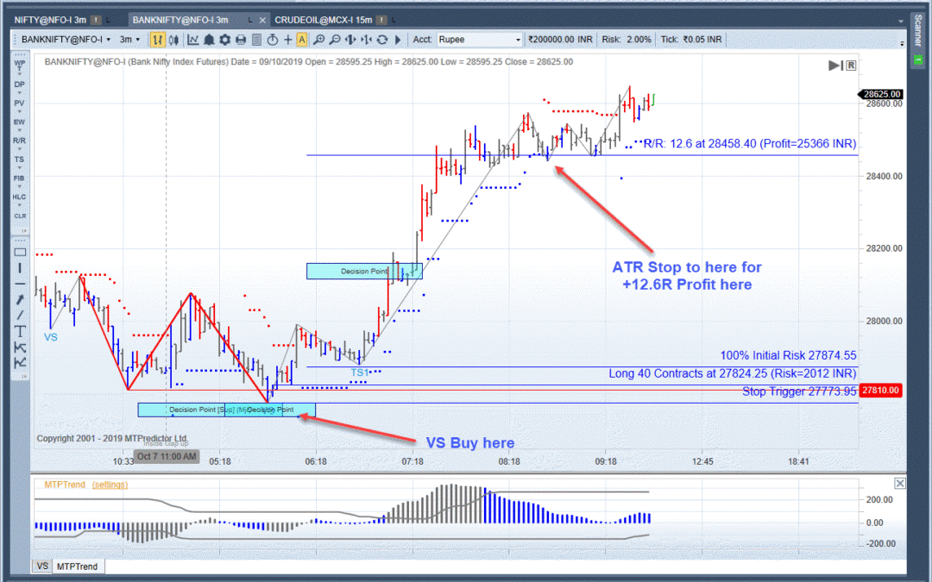Click the EW Elliott wave tool
The height and width of the screenshot is (582, 932).
coord(20,122)
